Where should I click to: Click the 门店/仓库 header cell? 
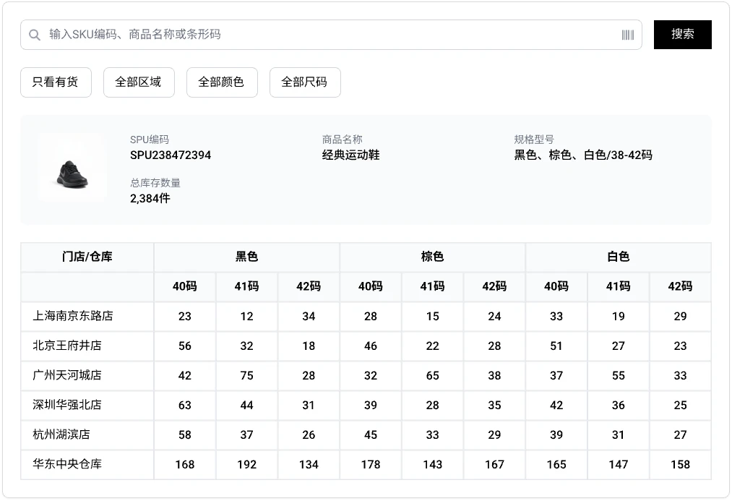(87, 257)
